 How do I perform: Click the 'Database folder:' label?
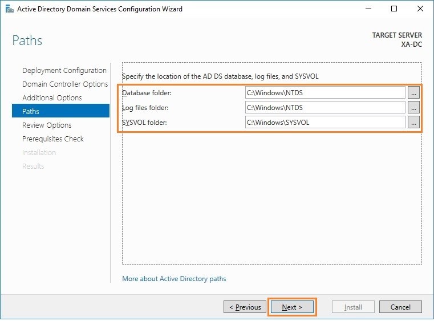point(147,93)
